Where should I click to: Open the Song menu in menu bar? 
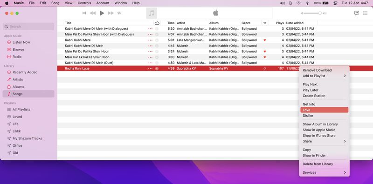[55, 3]
